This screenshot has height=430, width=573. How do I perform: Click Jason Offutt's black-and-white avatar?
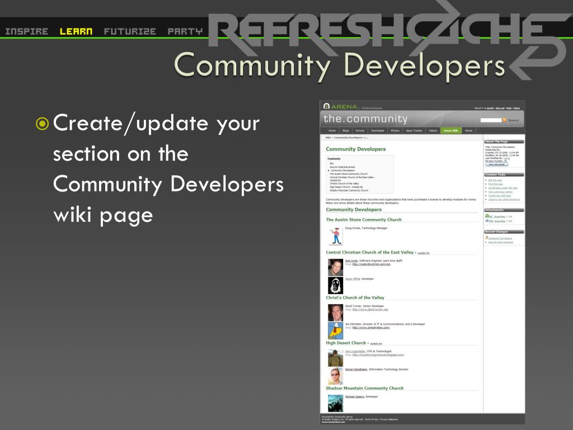336,285
